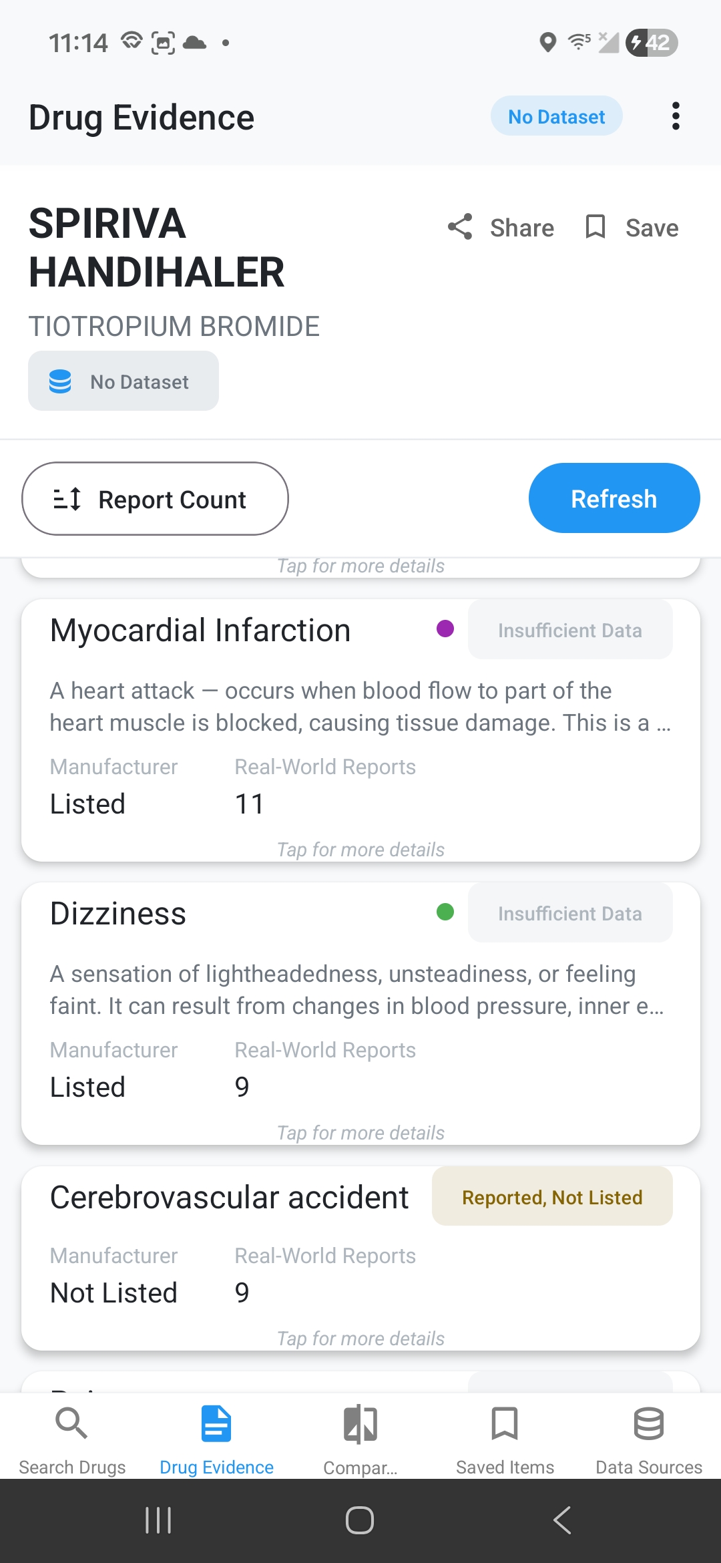Switch to the Drug Evidence tab
The image size is (721, 1563).
pos(216,1437)
